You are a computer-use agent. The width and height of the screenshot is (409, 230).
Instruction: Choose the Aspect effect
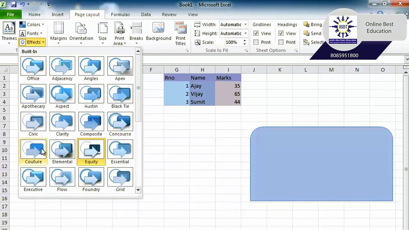pos(62,96)
